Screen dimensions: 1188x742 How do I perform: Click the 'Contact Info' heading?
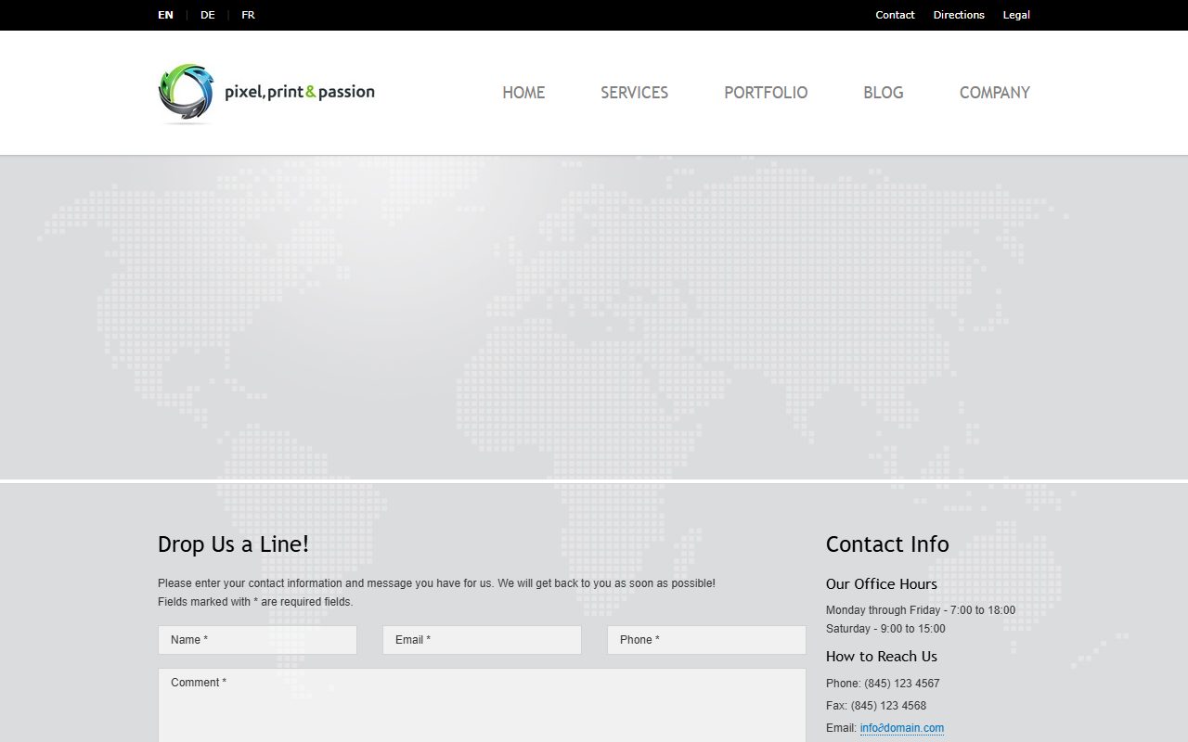pos(887,544)
